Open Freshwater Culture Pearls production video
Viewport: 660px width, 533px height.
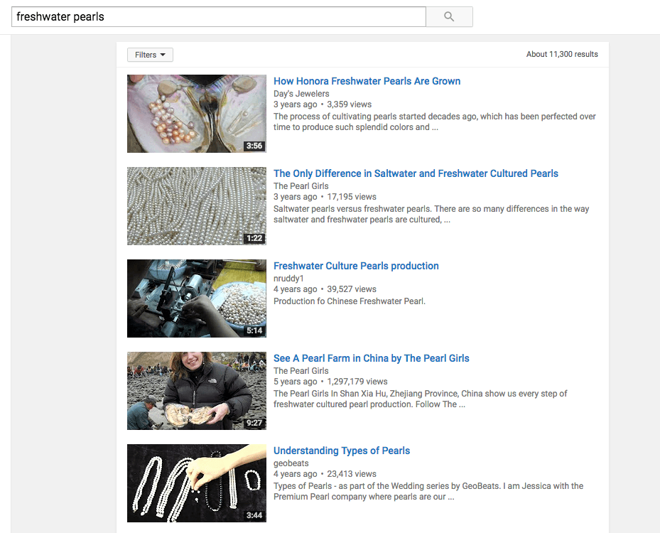356,266
